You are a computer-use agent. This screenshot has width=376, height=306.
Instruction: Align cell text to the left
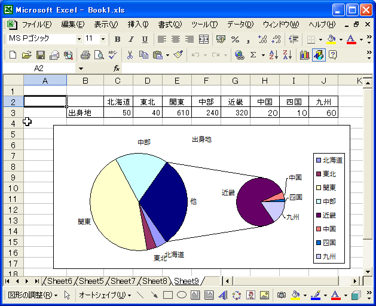point(162,39)
